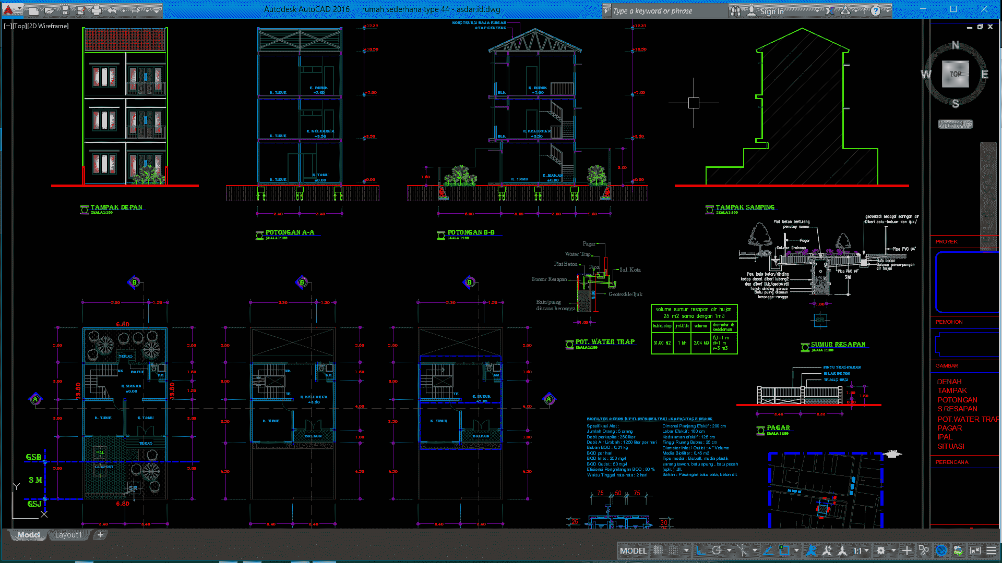Click the MODEL space button in status bar
This screenshot has height=563, width=1002.
[x=633, y=550]
